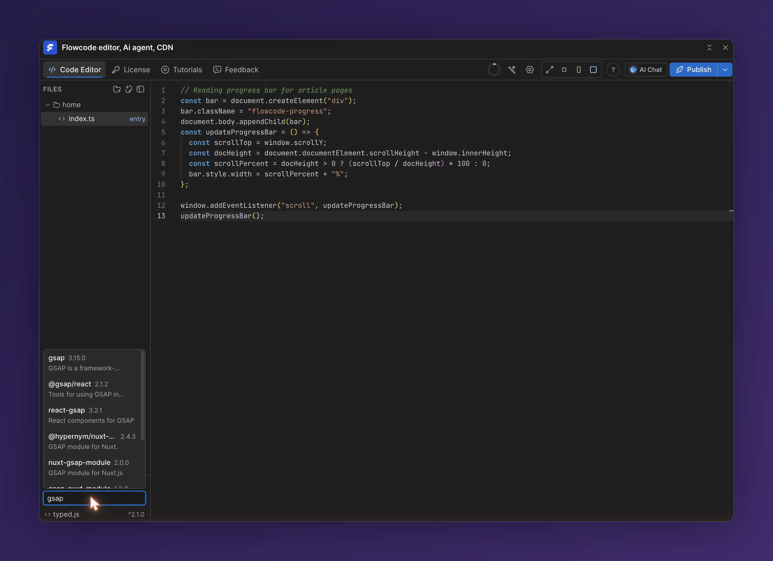
Task: Click the loading spinner indicator
Action: [494, 69]
